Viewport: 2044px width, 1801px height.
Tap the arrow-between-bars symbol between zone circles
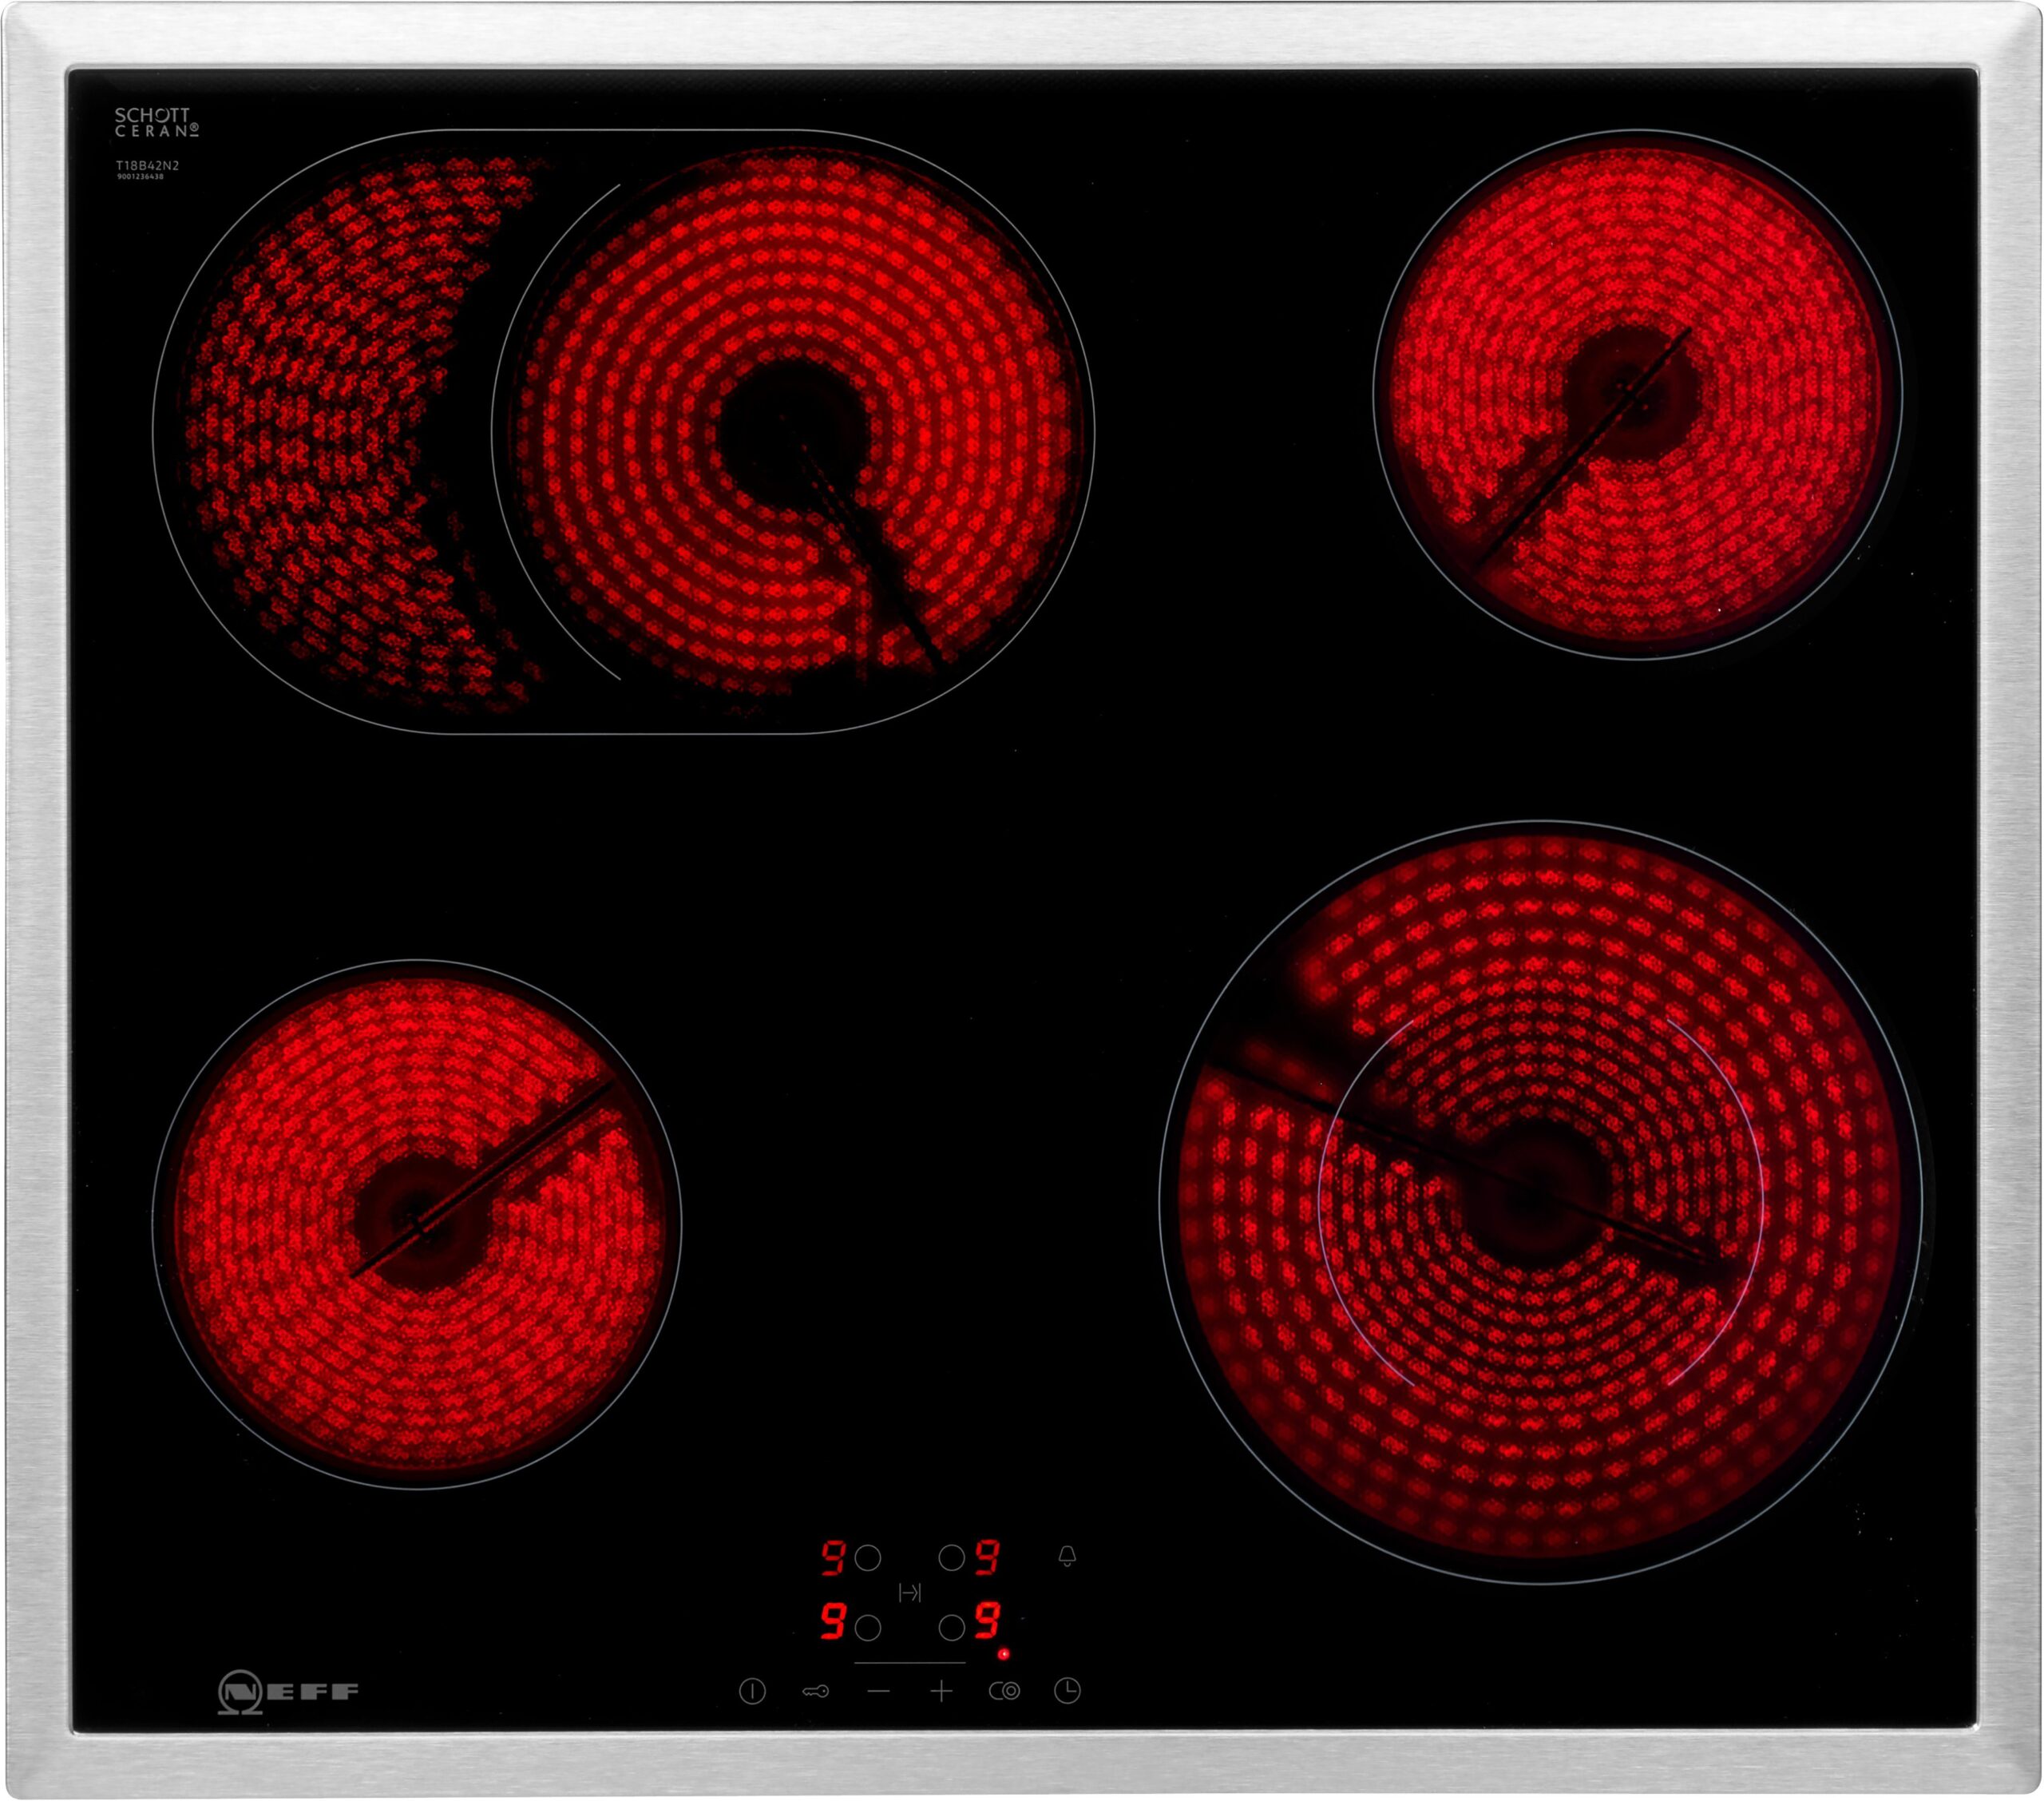[x=909, y=1593]
